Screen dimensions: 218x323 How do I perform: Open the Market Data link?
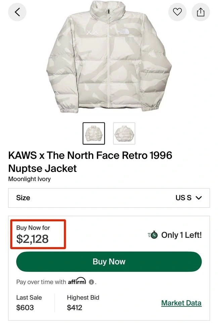181,303
